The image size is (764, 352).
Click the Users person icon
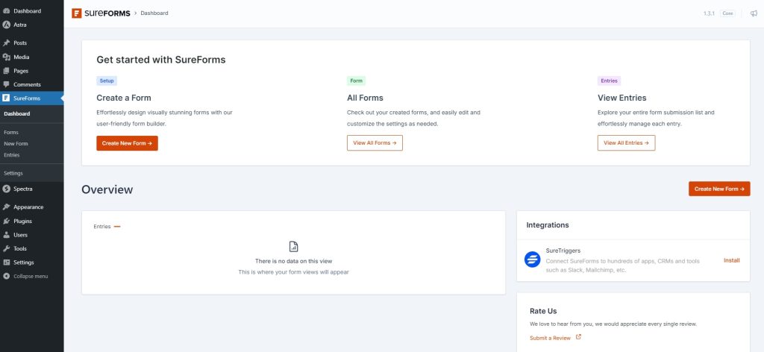tap(6, 235)
